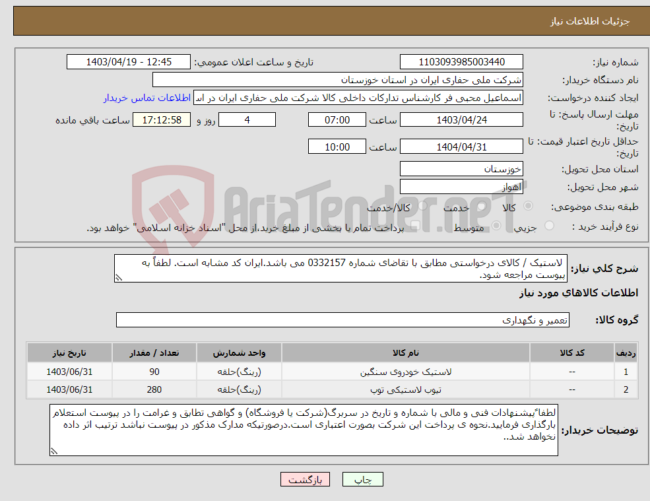Image resolution: width=650 pixels, height=501 pixels.
Task: Click the request creator name field
Action: coord(358,98)
